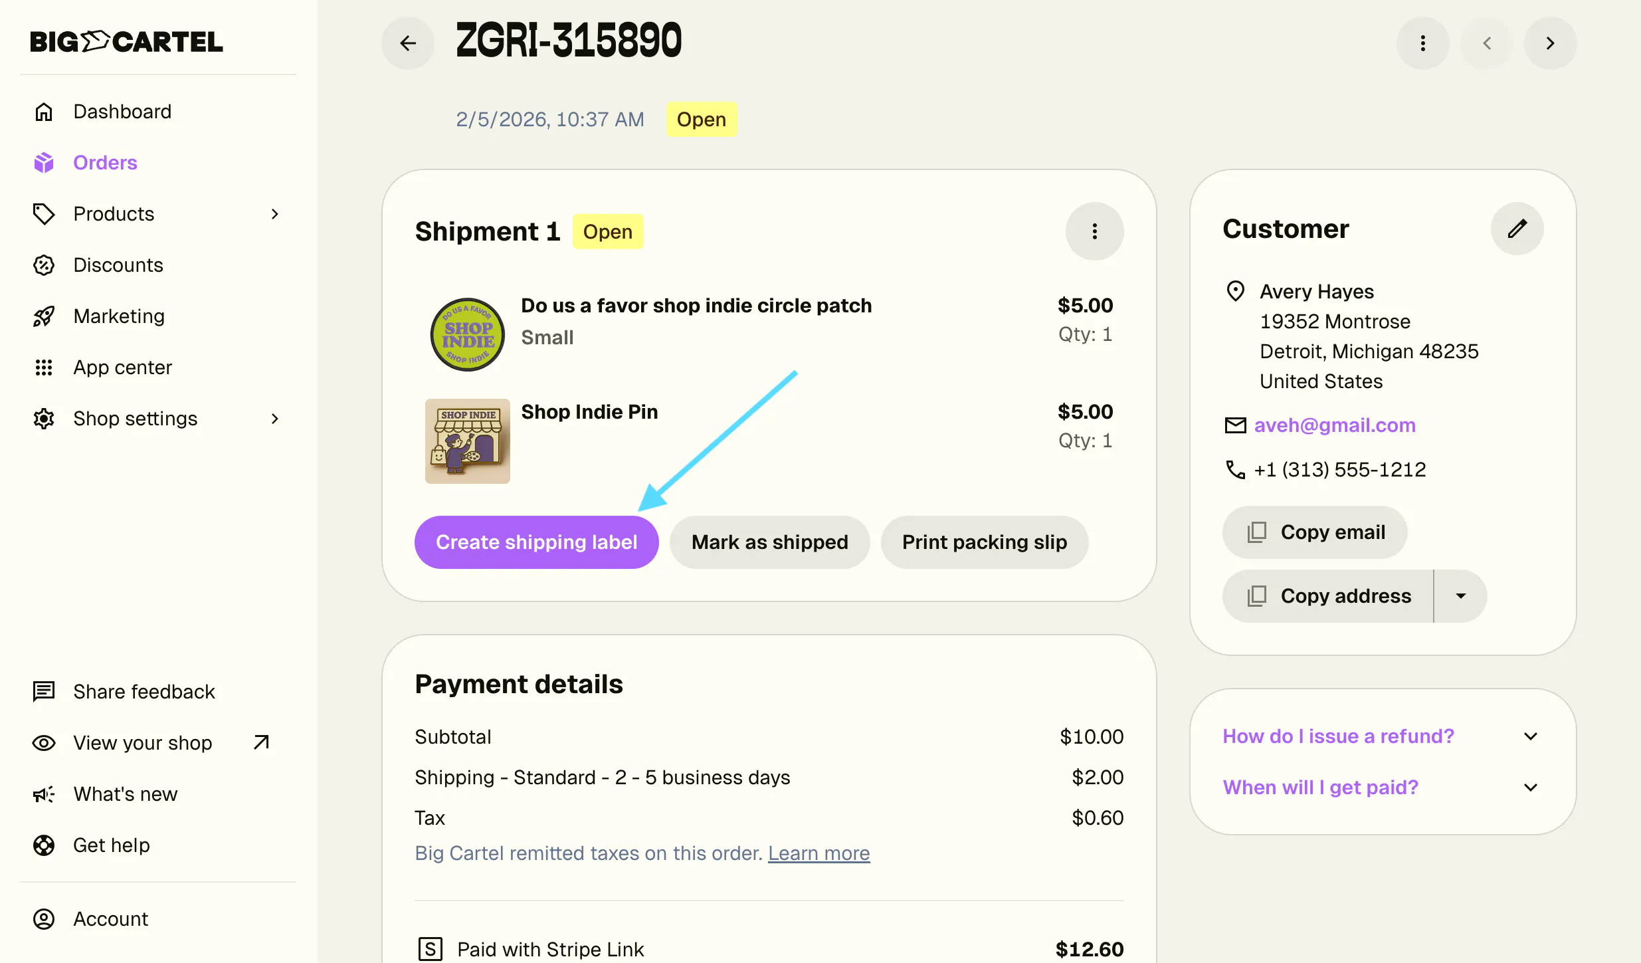Click the Big Cartel logo
1641x963 pixels.
pos(126,41)
